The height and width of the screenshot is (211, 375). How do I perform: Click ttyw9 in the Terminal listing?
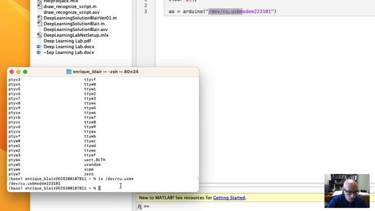(90, 127)
